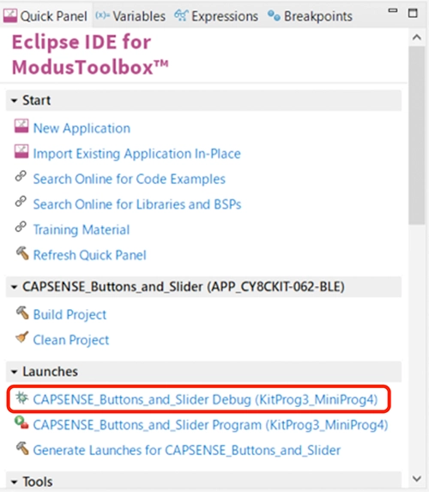
Task: Click the New Application icon
Action: pos(21,126)
